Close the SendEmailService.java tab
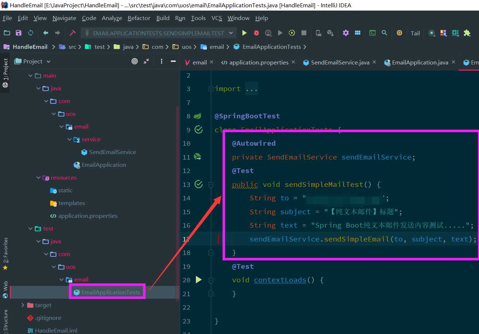Image resolution: width=479 pixels, height=334 pixels. (374, 62)
